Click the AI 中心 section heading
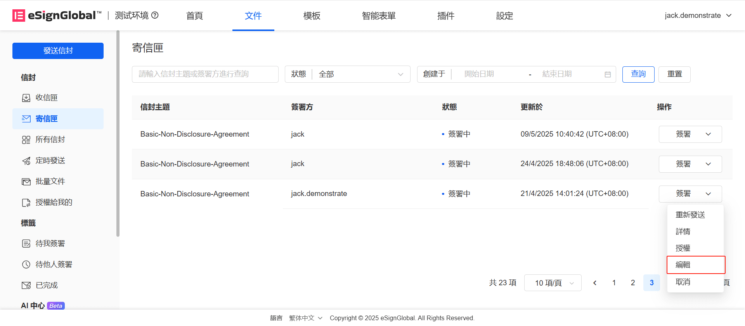 33,306
